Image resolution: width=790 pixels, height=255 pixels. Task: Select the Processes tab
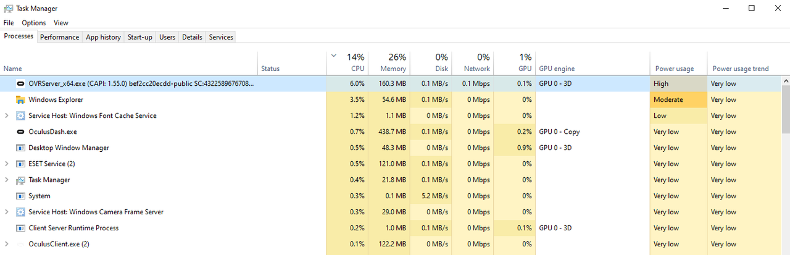[x=19, y=36]
